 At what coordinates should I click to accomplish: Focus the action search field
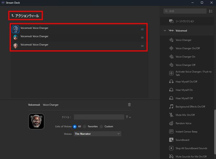point(185,11)
